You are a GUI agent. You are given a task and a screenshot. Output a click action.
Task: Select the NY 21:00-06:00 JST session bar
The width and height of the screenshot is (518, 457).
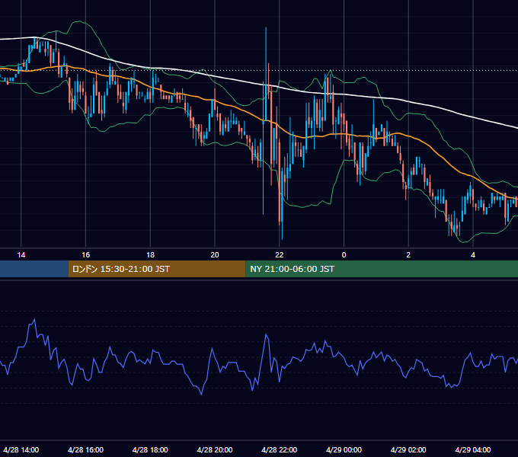coord(382,269)
